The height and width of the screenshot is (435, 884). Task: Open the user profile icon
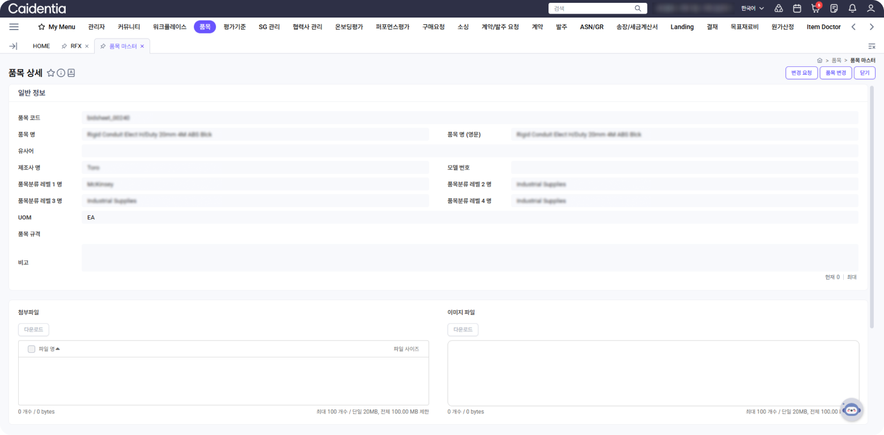pos(871,8)
